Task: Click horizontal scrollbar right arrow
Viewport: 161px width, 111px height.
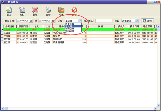Action: [155, 108]
